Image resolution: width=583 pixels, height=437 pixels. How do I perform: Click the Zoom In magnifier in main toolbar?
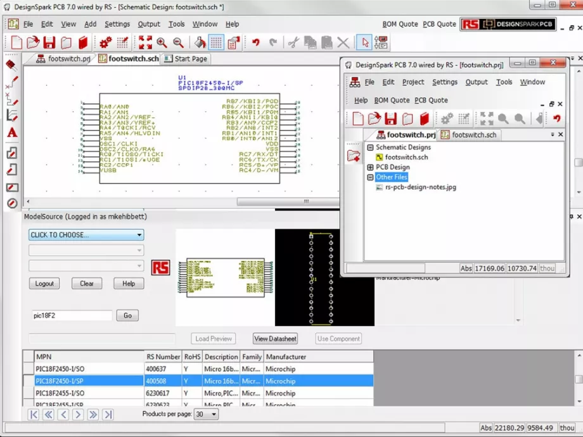coord(162,42)
